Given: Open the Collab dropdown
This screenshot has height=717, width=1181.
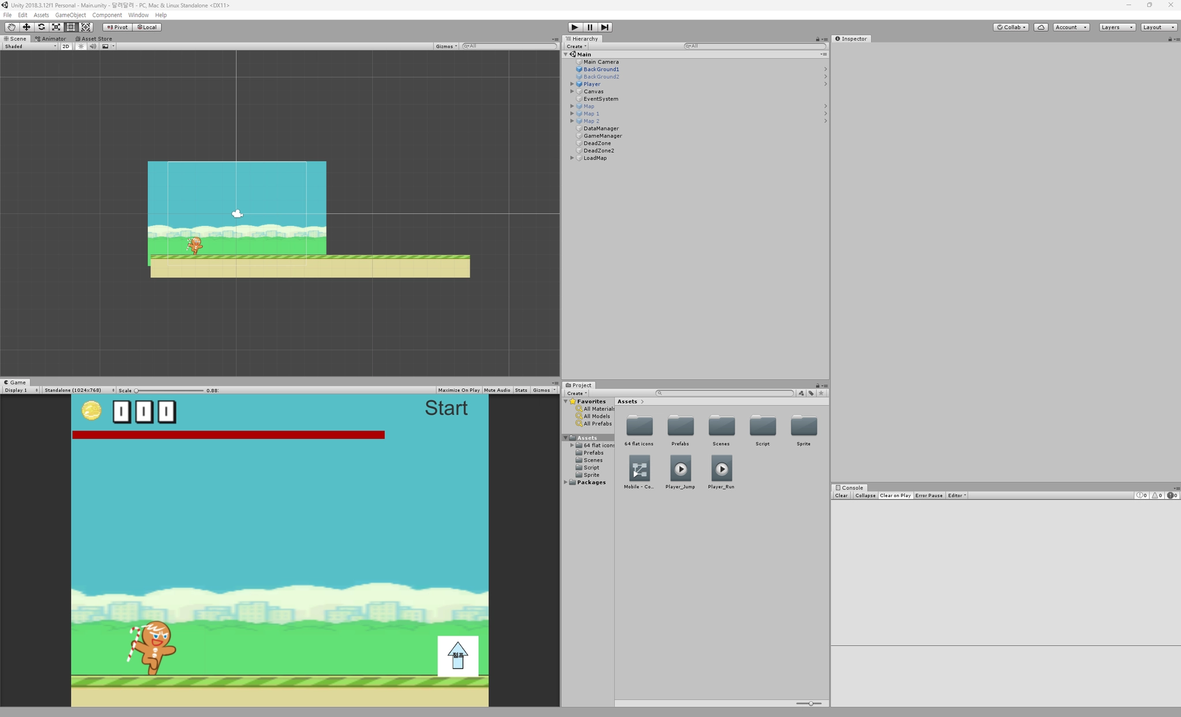Looking at the screenshot, I should coord(1011,27).
